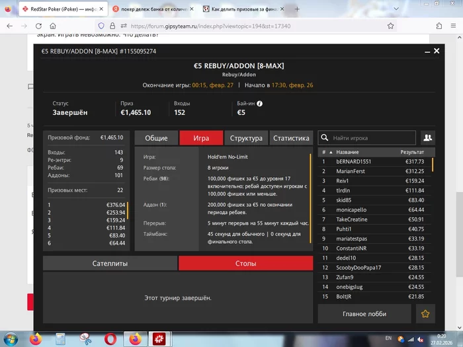This screenshot has height=347, width=463.
Task: Click the Столы button
Action: pyautogui.click(x=245, y=263)
